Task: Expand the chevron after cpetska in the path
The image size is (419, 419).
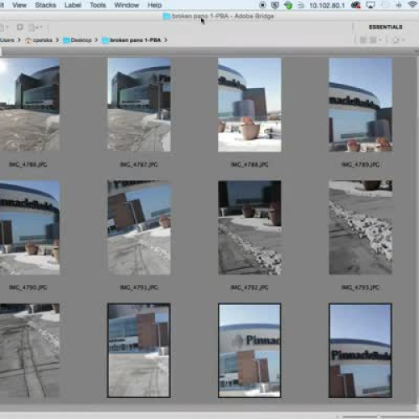Action: (57, 40)
